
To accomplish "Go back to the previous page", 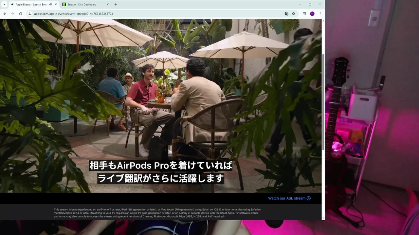I will coord(5,14).
